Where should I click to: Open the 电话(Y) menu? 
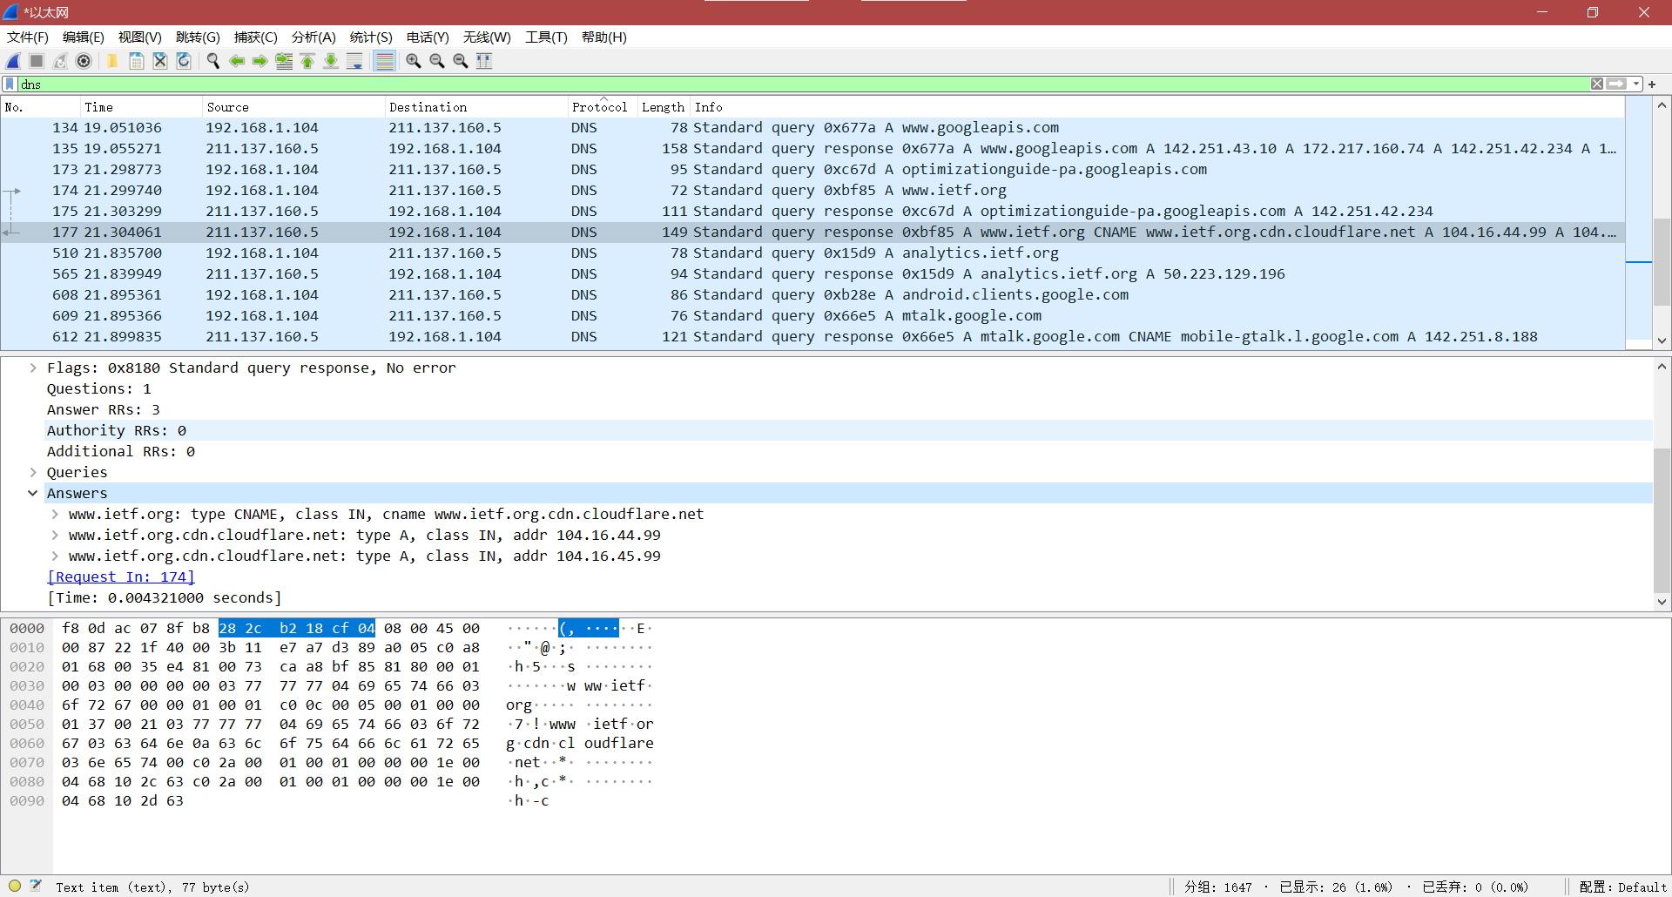point(428,37)
